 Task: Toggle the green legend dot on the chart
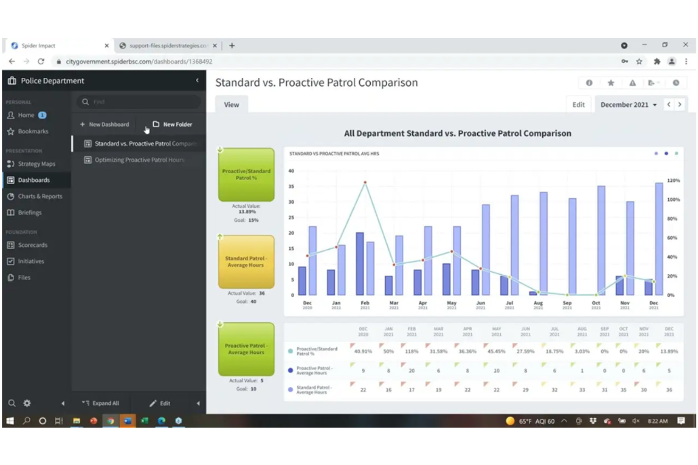click(676, 153)
